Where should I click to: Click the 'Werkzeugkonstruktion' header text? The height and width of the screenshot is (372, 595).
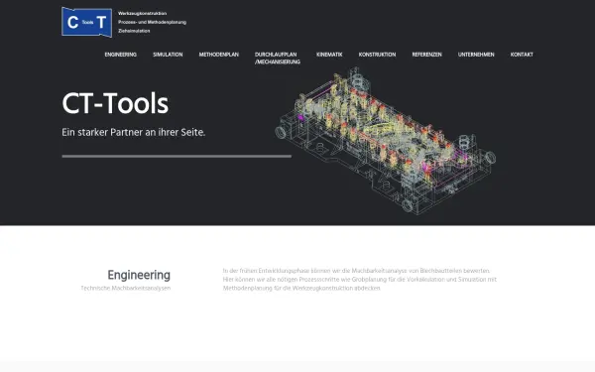142,13
